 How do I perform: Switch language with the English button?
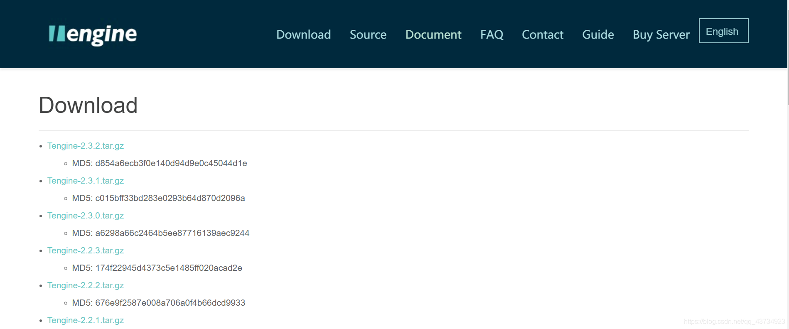[x=723, y=31]
